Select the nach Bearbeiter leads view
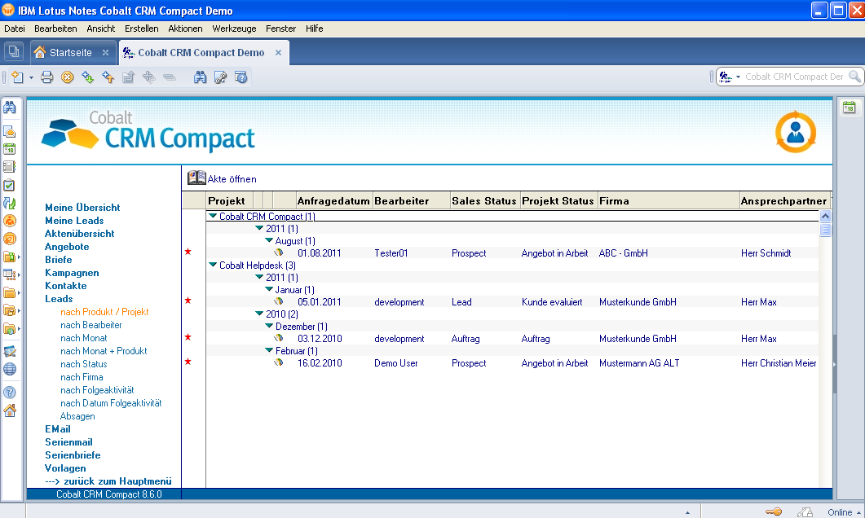Screen dimensions: 865x518 click(91, 325)
